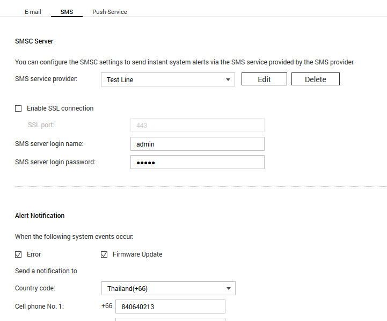Click the disabled SSL port field

[198, 125]
